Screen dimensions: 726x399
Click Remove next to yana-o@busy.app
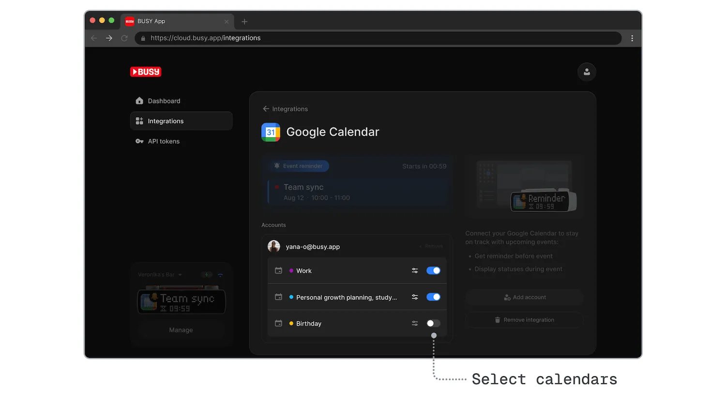click(x=431, y=246)
